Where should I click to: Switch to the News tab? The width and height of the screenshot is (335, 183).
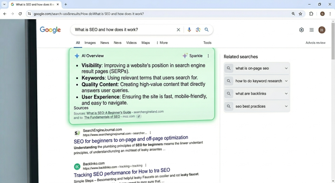105,43
